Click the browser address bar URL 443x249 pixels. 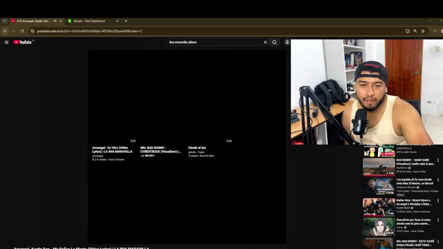90,31
